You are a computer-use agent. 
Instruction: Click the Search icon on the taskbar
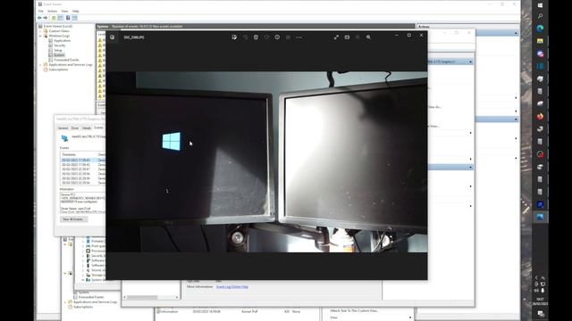pyautogui.click(x=540, y=16)
